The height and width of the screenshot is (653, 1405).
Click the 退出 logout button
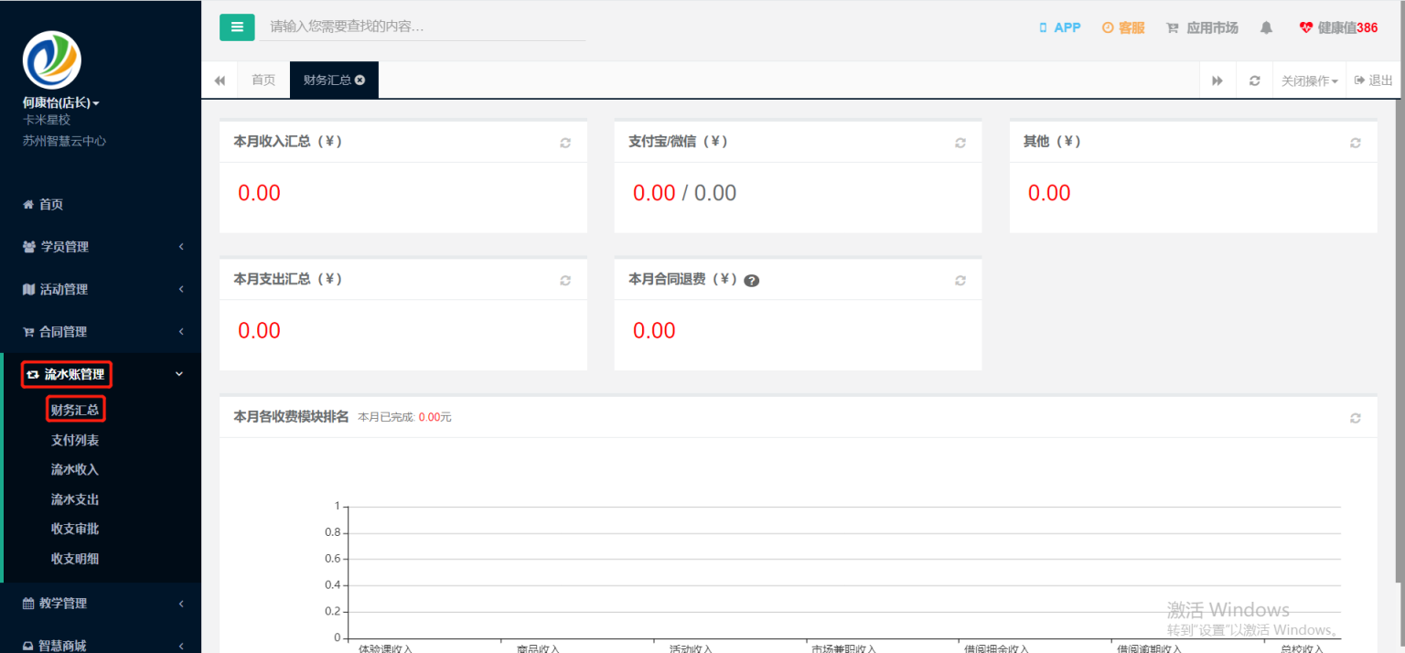point(1374,80)
